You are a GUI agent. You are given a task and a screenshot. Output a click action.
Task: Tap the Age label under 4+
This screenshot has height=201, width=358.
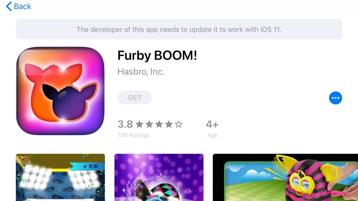click(212, 135)
